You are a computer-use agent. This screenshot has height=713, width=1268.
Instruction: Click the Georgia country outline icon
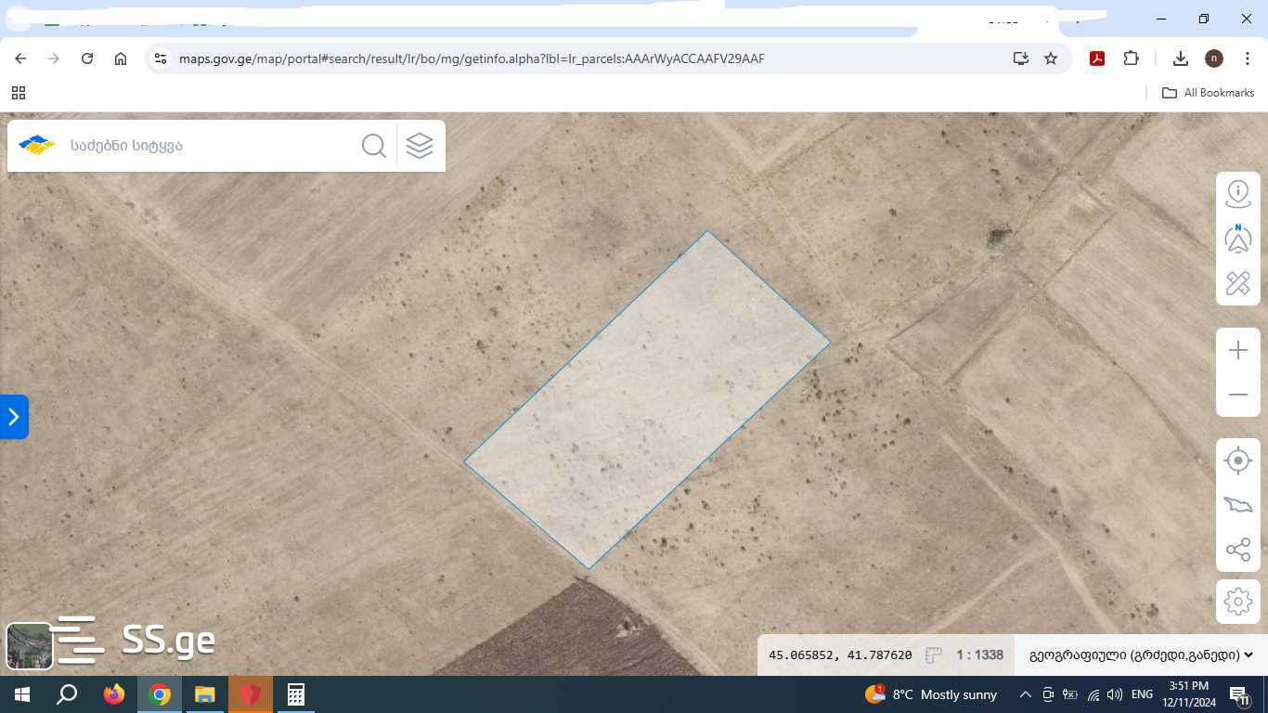(1238, 505)
